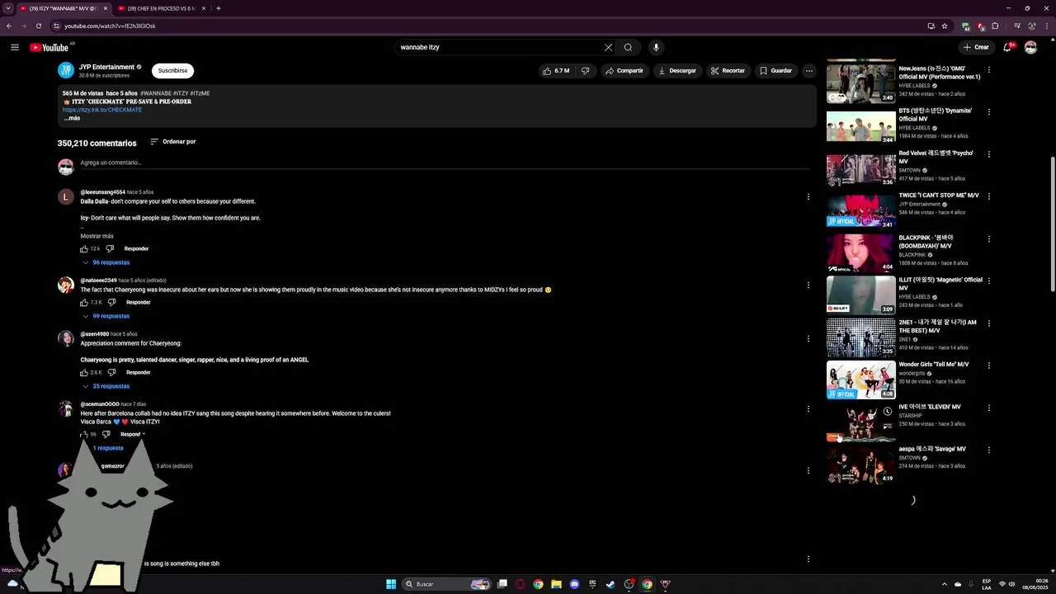This screenshot has width=1056, height=594.
Task: Click Descargar to download video
Action: 677,71
